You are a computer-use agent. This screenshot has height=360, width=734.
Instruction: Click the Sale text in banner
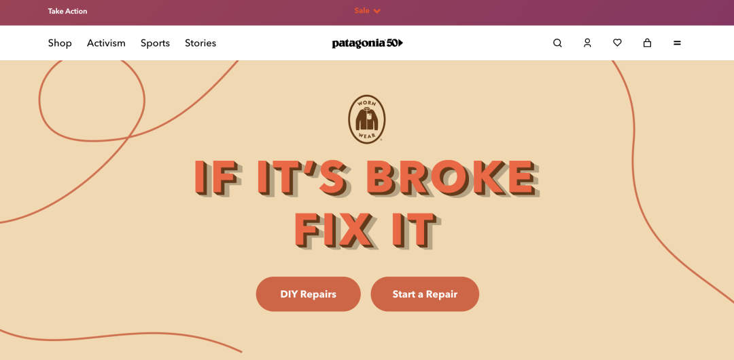(362, 11)
